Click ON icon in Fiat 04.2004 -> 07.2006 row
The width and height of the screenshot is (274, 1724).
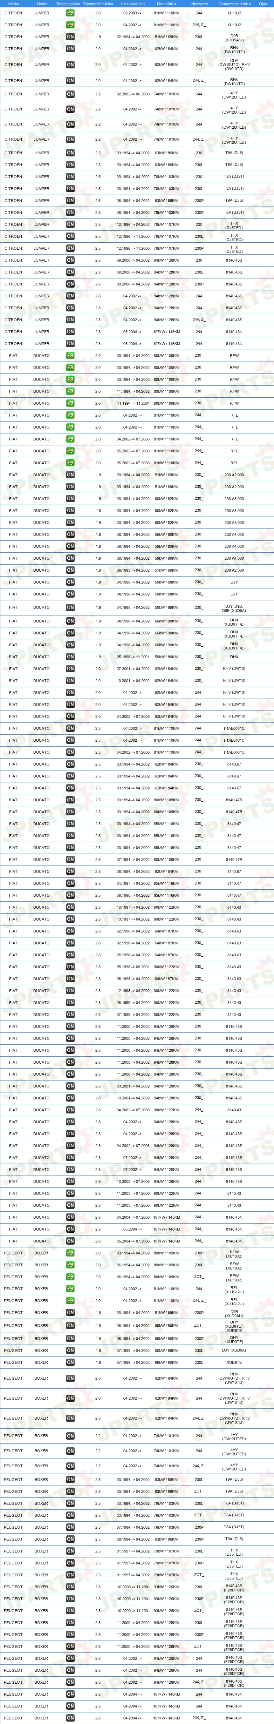[x=70, y=1217]
